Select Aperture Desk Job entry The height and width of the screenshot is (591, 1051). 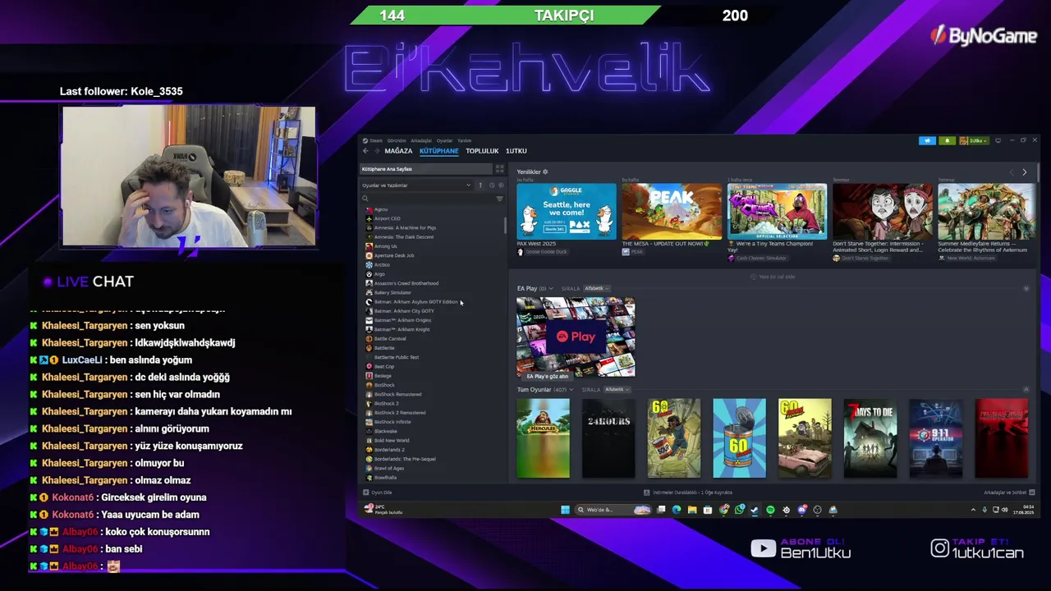(x=394, y=255)
